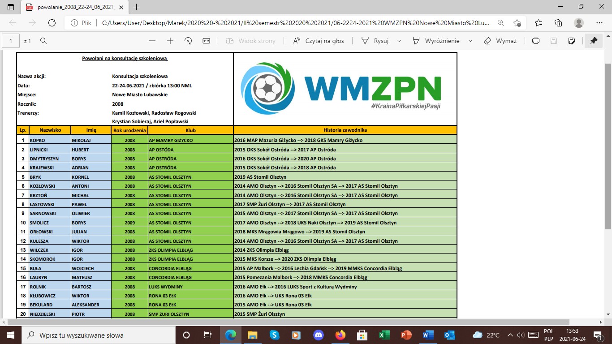The height and width of the screenshot is (344, 612).
Task: Open the user profile icon
Action: click(579, 23)
